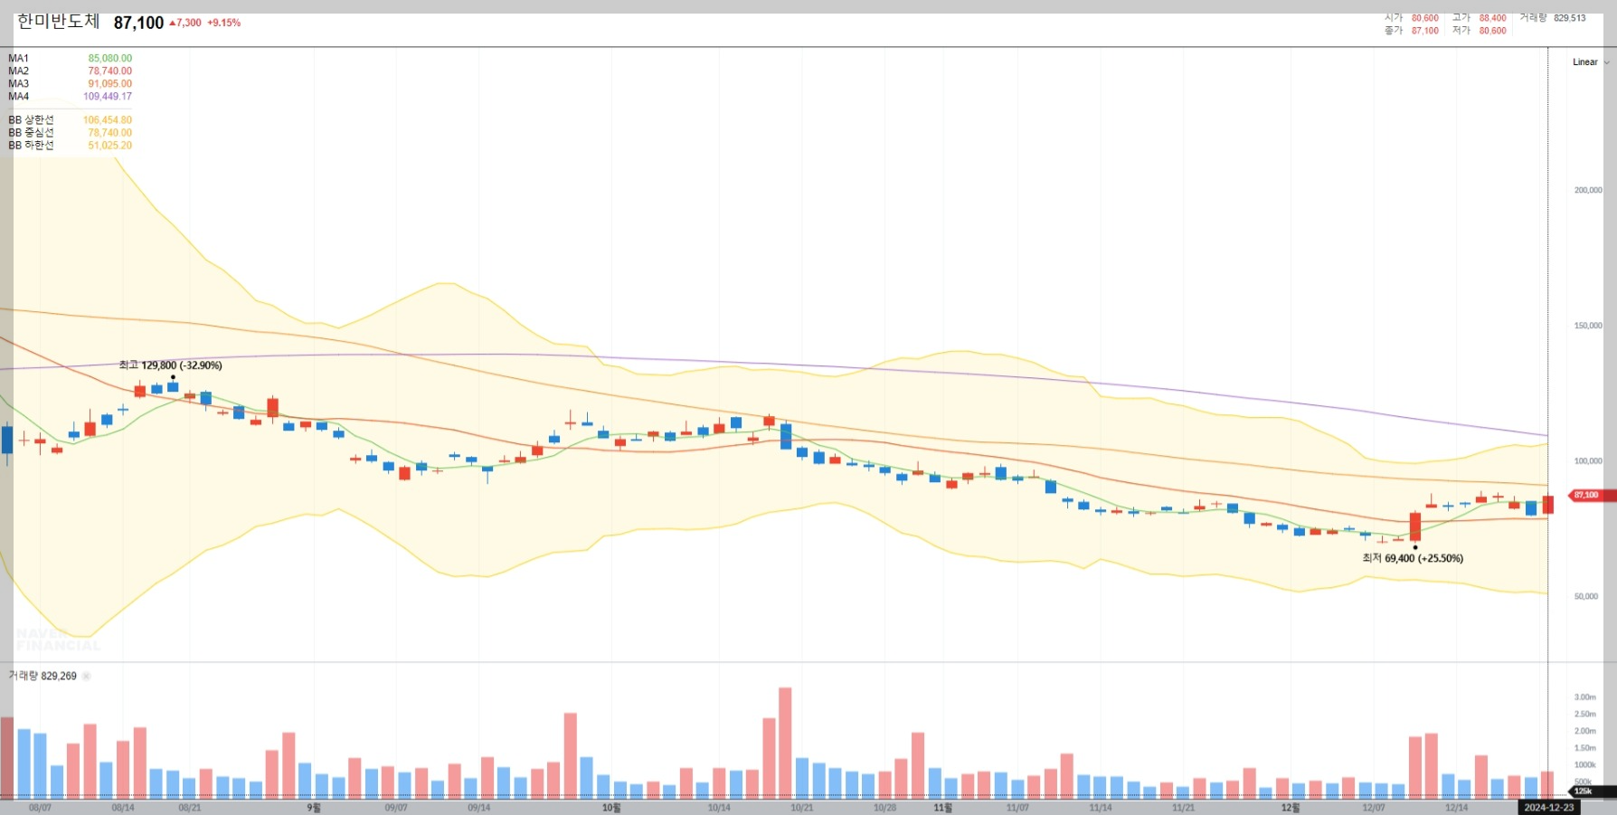Click the 2024-12-23 date tag on time axis
The image size is (1617, 815).
coord(1548,807)
